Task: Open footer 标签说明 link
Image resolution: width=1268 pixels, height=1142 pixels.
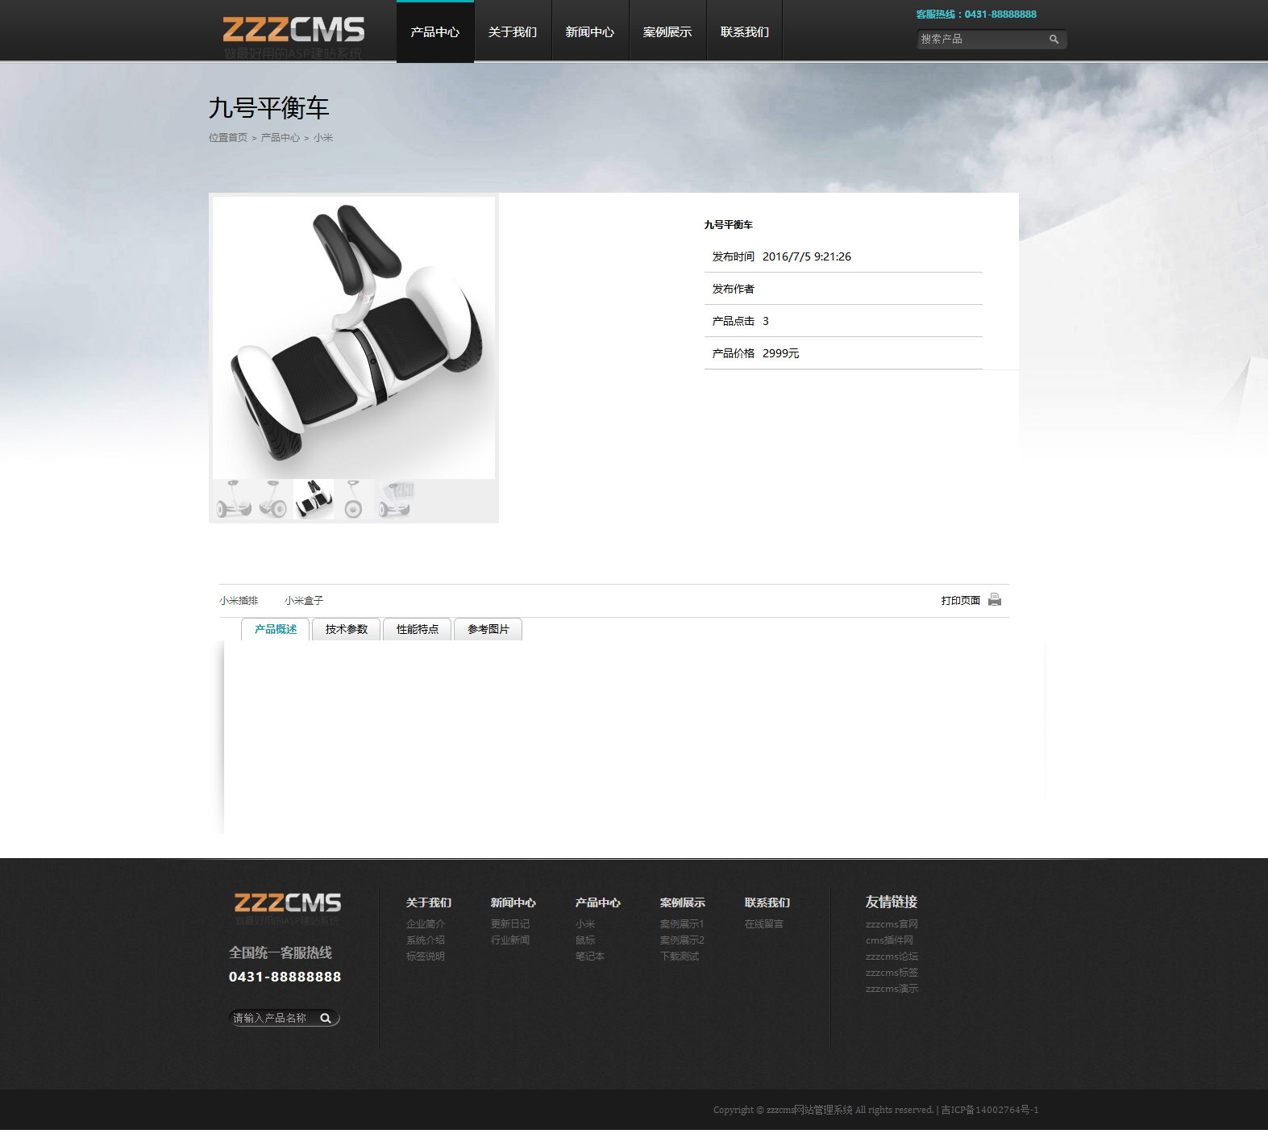Action: [x=426, y=957]
